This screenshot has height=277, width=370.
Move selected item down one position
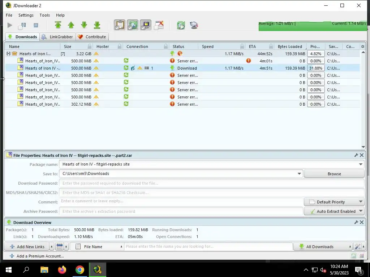(x=84, y=25)
